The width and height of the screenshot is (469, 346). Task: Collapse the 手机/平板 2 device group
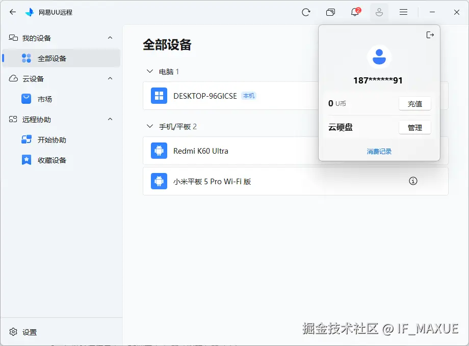[x=150, y=126]
